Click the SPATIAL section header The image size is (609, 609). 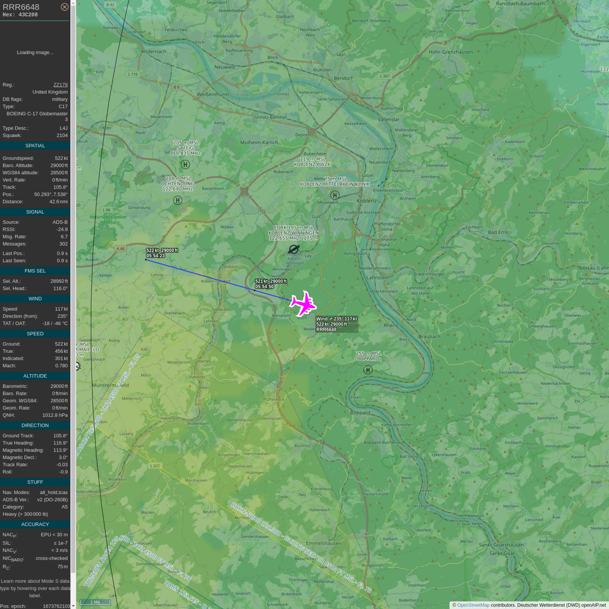coord(35,145)
